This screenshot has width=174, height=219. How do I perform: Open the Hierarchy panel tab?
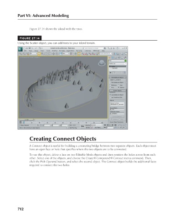[116, 57]
